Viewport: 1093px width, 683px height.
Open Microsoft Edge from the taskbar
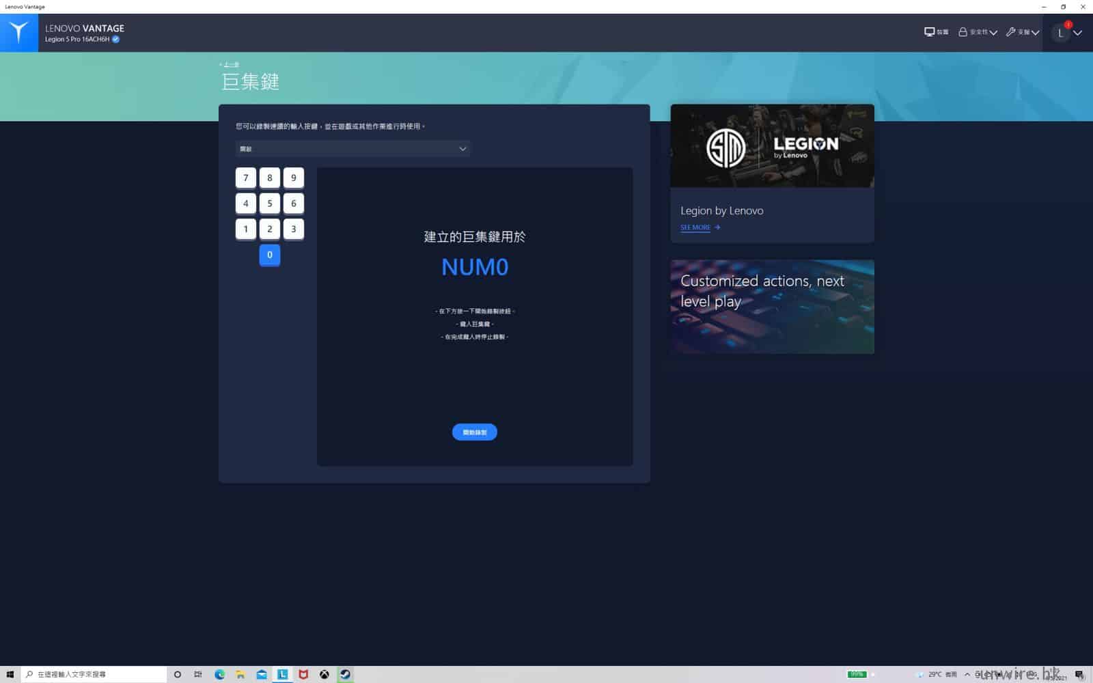click(219, 674)
